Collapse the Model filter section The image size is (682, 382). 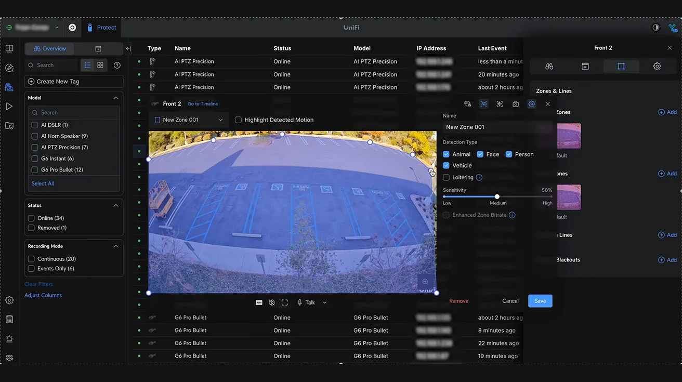pyautogui.click(x=116, y=98)
